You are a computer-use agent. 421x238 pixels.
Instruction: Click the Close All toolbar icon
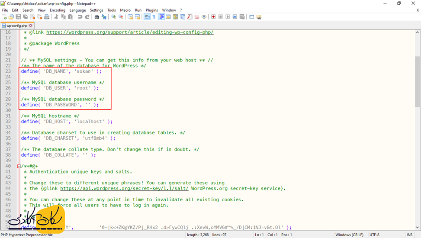point(40,17)
